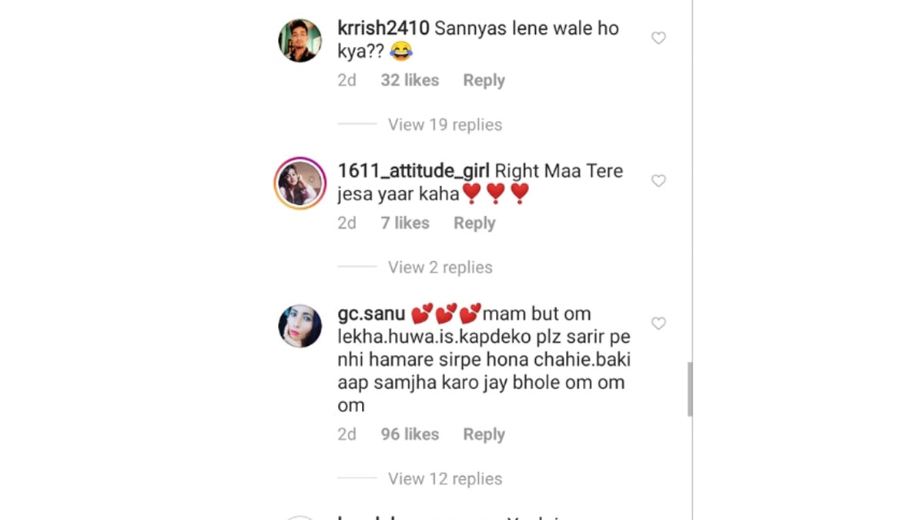Like 1611_attitude_girl's comment with the heart icon

(658, 180)
